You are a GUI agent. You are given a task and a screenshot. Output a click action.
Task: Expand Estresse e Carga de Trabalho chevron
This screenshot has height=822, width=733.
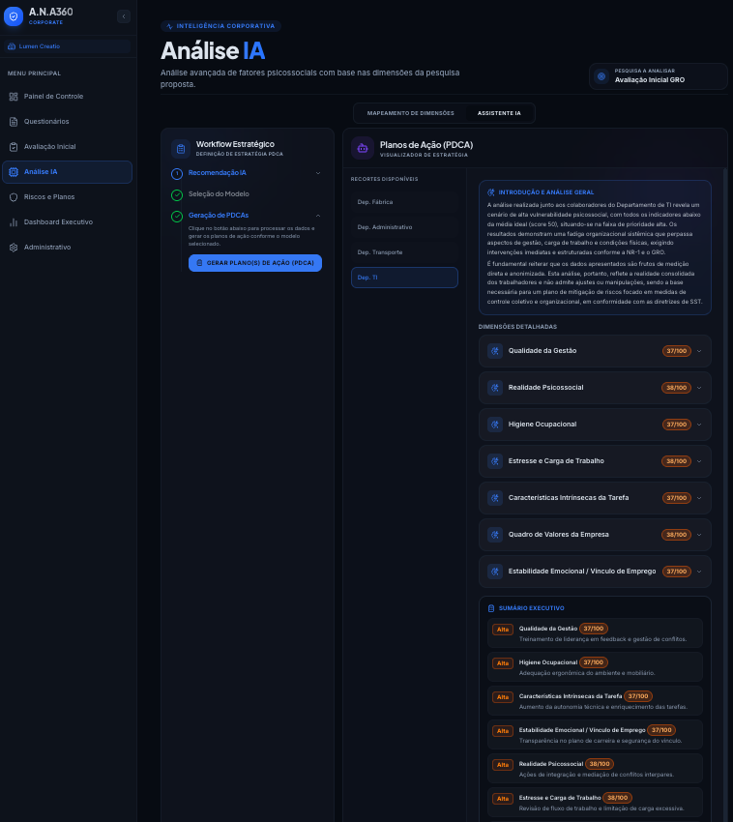click(x=699, y=461)
